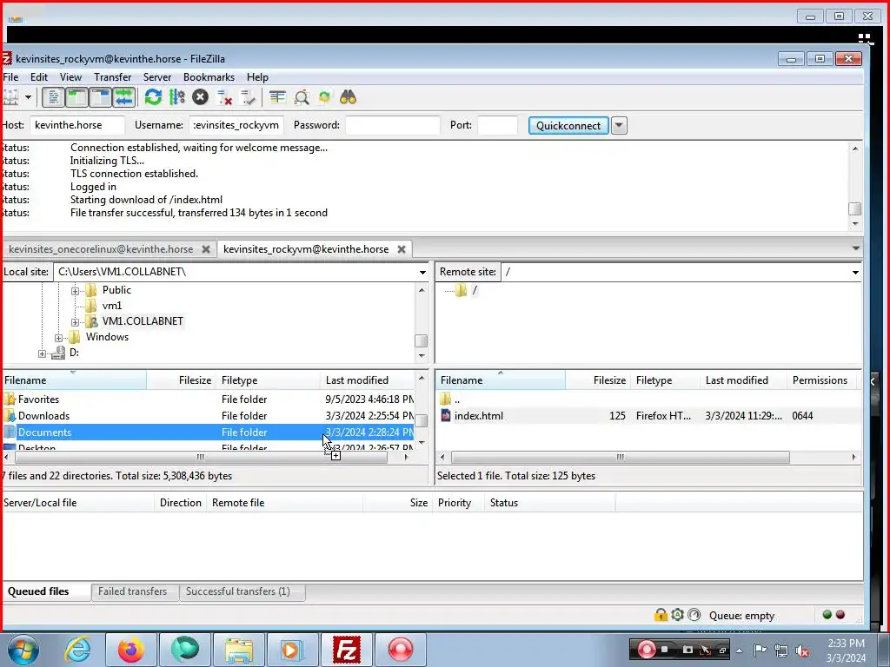Click the Username input field
Image resolution: width=890 pixels, height=667 pixels.
[x=236, y=125]
